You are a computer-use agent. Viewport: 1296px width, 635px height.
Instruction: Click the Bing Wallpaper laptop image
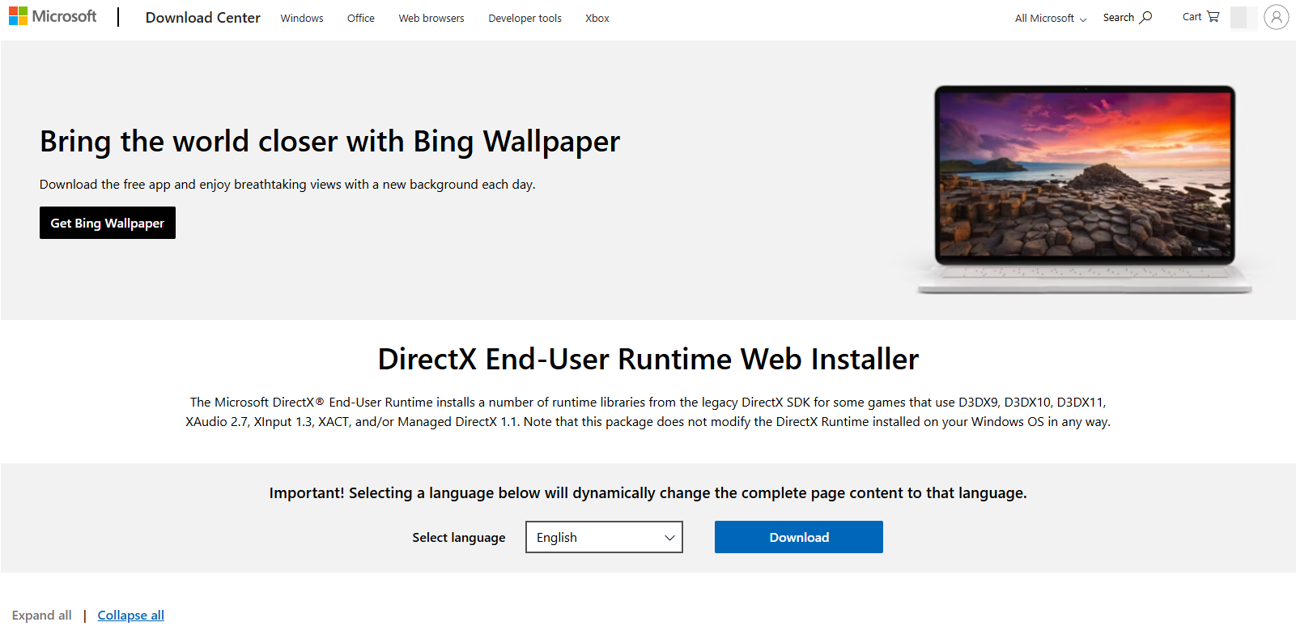point(1085,189)
